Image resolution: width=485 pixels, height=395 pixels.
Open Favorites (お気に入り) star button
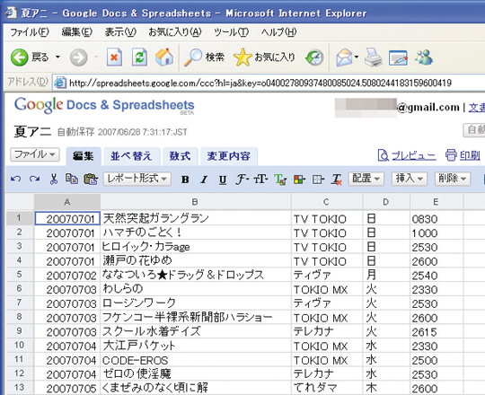point(264,57)
